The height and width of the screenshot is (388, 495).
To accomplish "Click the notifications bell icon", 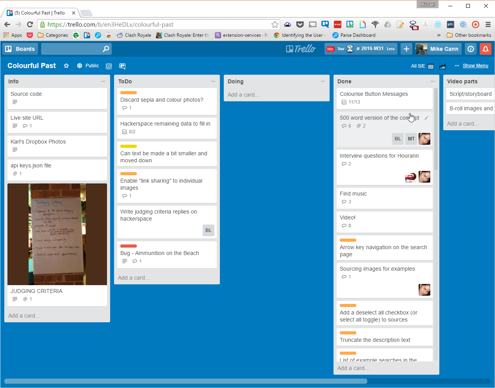I will click(x=485, y=49).
